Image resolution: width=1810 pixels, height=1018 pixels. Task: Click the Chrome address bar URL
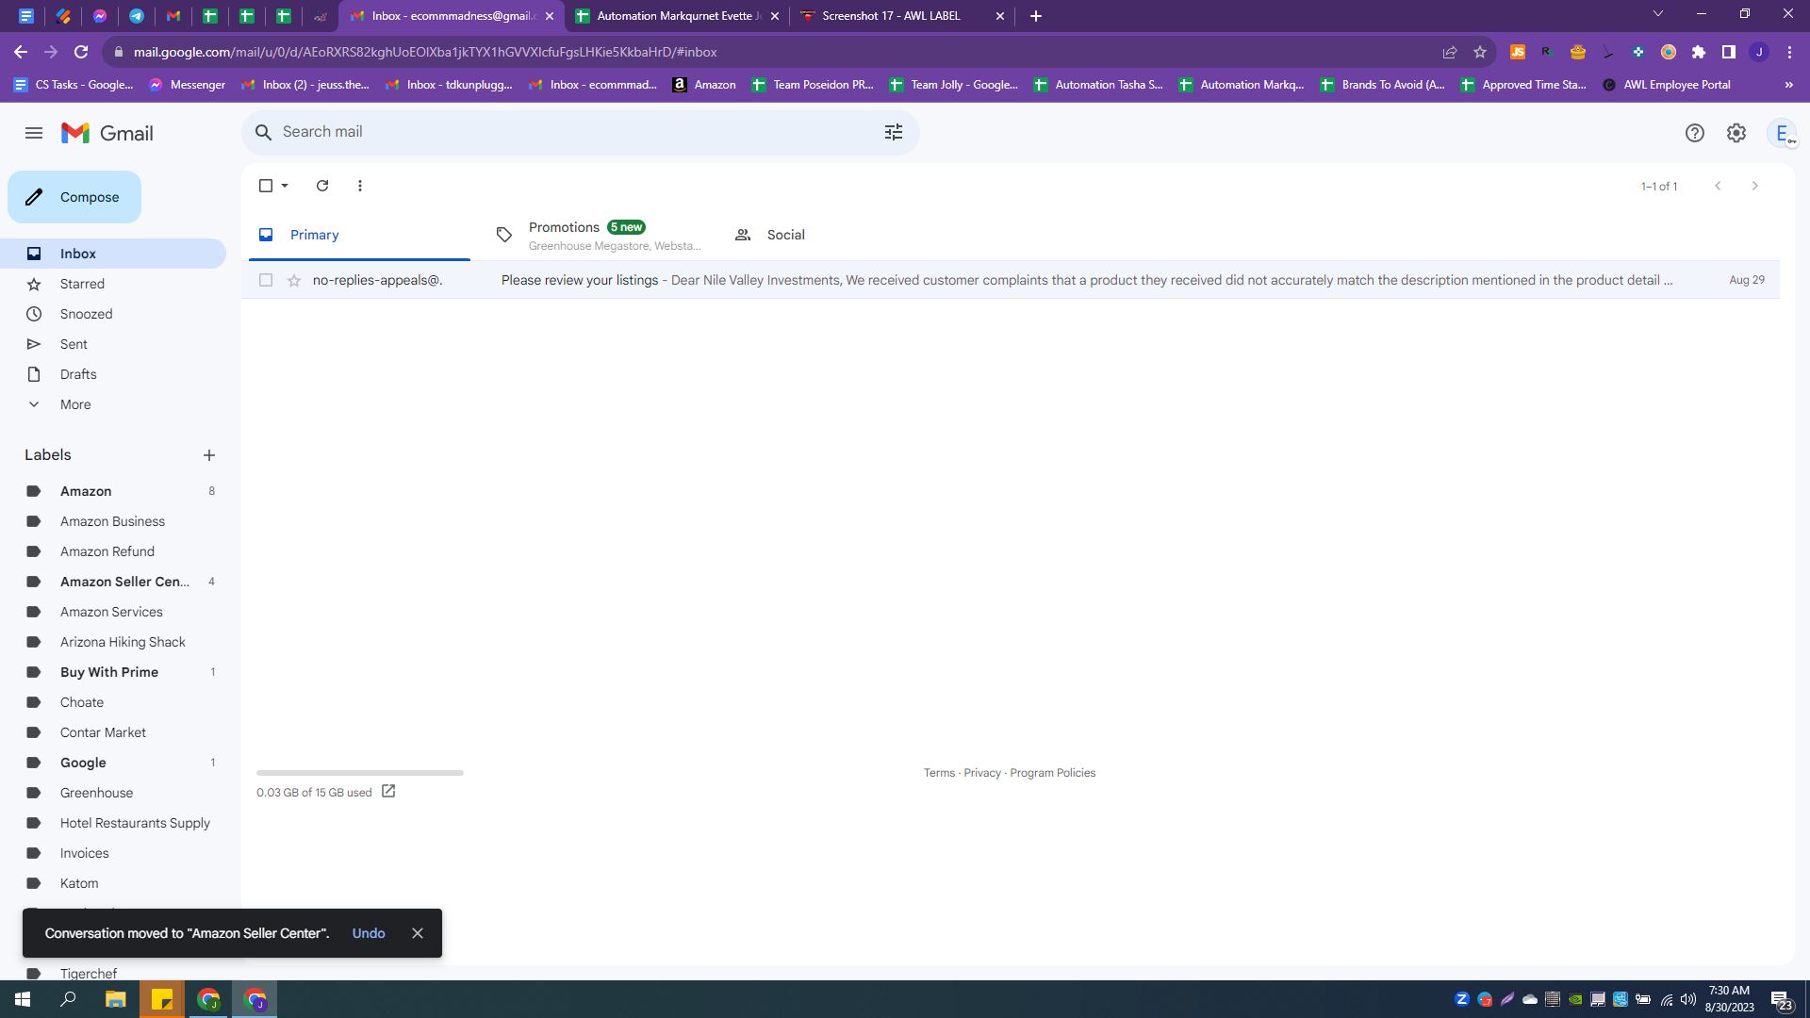click(x=425, y=52)
